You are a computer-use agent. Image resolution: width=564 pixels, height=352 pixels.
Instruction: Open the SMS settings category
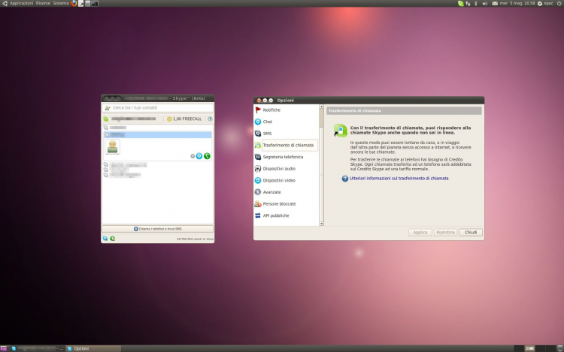tap(267, 134)
